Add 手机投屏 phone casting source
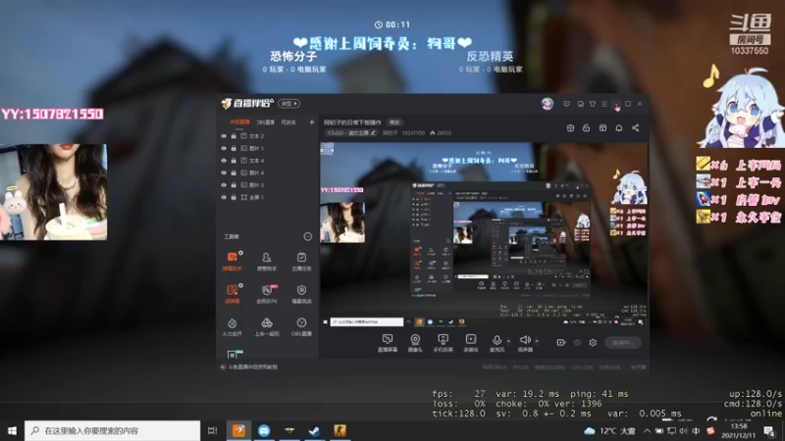This screenshot has width=785, height=441. pyautogui.click(x=444, y=343)
